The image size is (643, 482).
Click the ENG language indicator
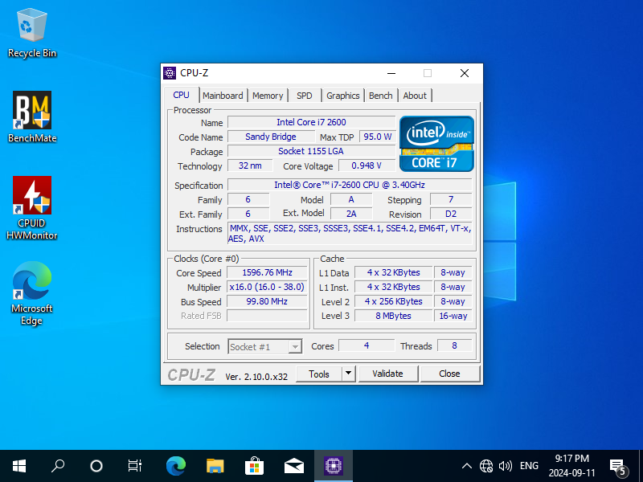[529, 466]
